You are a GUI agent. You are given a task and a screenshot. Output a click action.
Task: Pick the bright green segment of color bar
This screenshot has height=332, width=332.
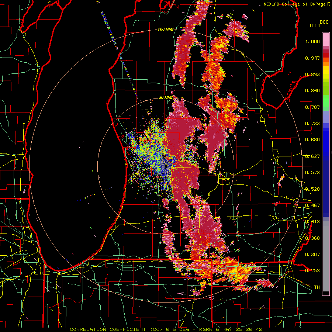pyautogui.click(x=326, y=100)
